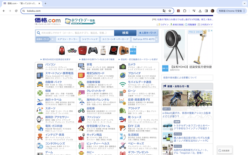Select the インテリア・家具 chair icon
248x155 pixels.
pos(40,137)
